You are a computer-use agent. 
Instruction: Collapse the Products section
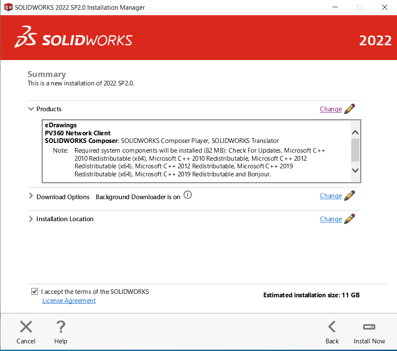coord(31,109)
